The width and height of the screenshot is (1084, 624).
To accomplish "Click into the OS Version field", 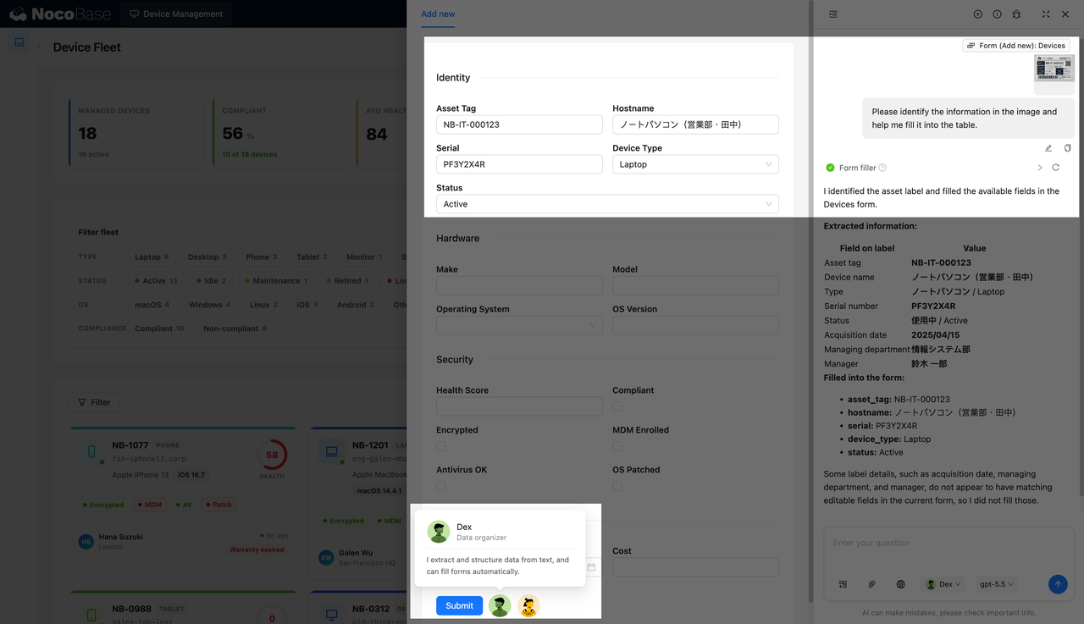I will (695, 325).
